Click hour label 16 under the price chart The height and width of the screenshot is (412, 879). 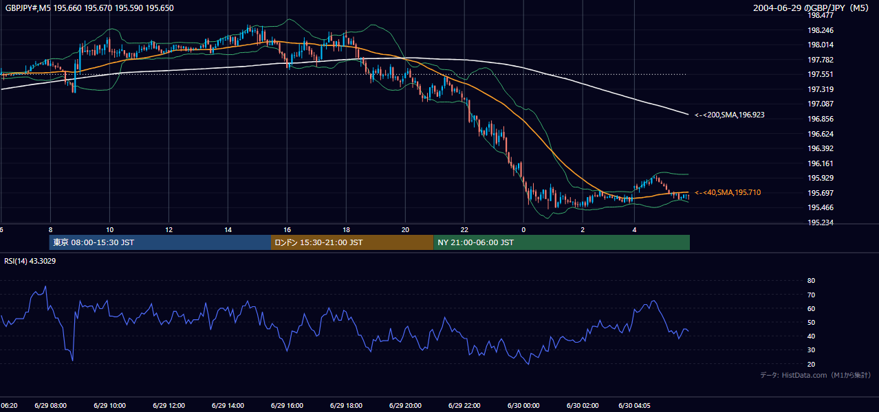[x=287, y=229]
